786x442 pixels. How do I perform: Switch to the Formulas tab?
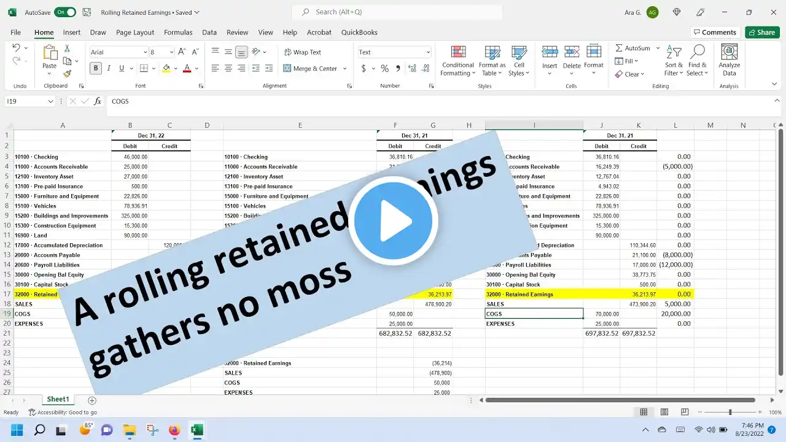[178, 33]
